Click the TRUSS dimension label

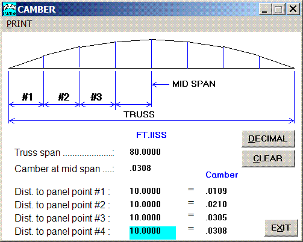point(139,114)
